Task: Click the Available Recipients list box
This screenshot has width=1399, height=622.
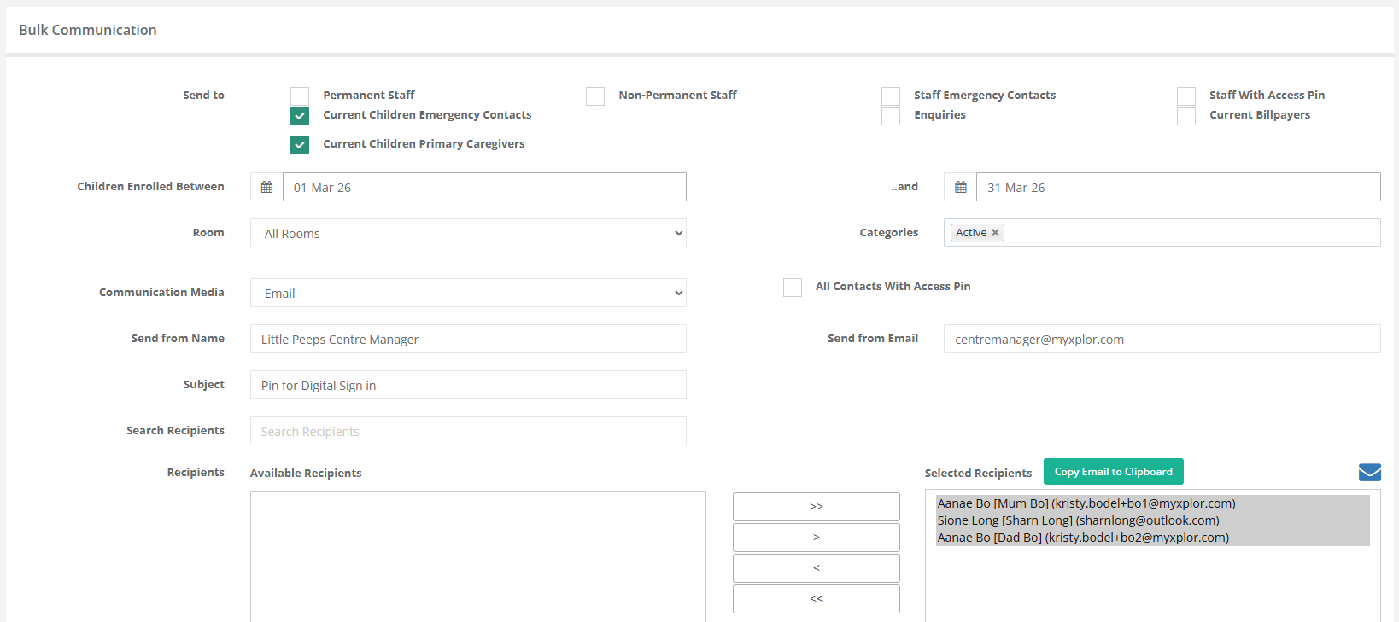Action: pyautogui.click(x=478, y=556)
